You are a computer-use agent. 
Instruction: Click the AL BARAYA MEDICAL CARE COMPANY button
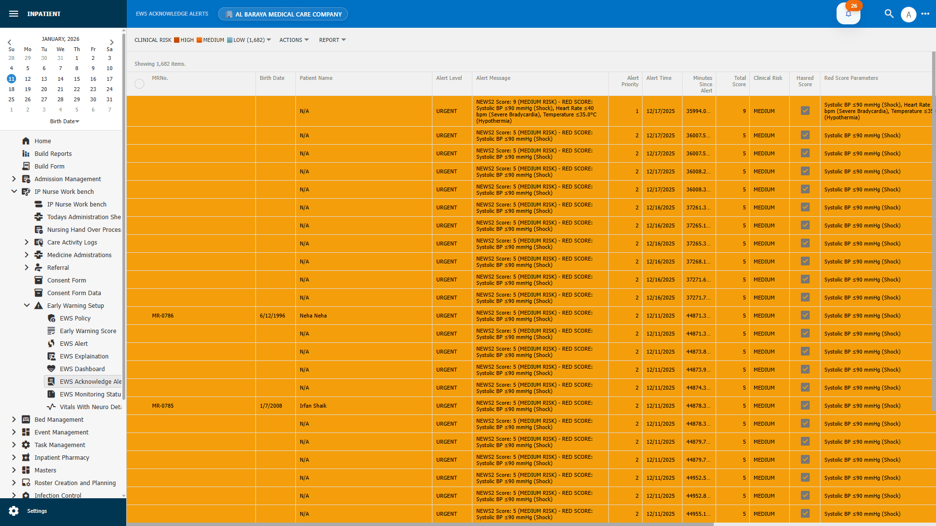(x=283, y=14)
